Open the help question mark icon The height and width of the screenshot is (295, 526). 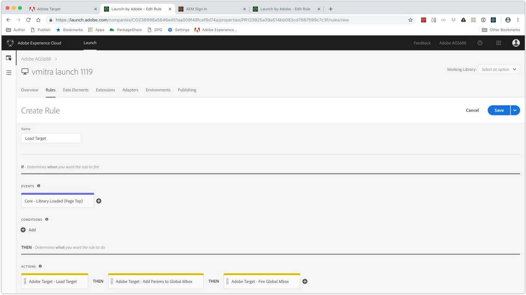point(480,43)
